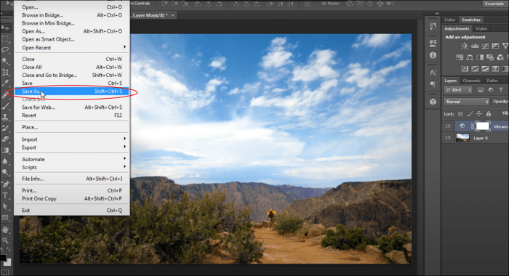Viewport: 509px width, 276px height.
Task: Open the History panel icon
Action: pos(433,25)
